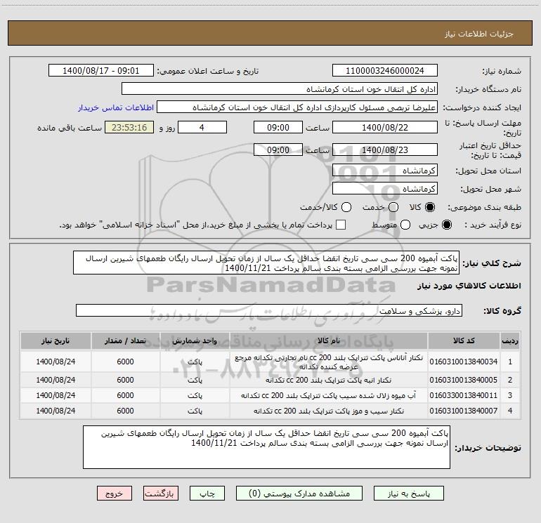Click the اطلاعات کالاهای مورد نیاز section heading
The width and height of the screenshot is (541, 523).
point(469,286)
